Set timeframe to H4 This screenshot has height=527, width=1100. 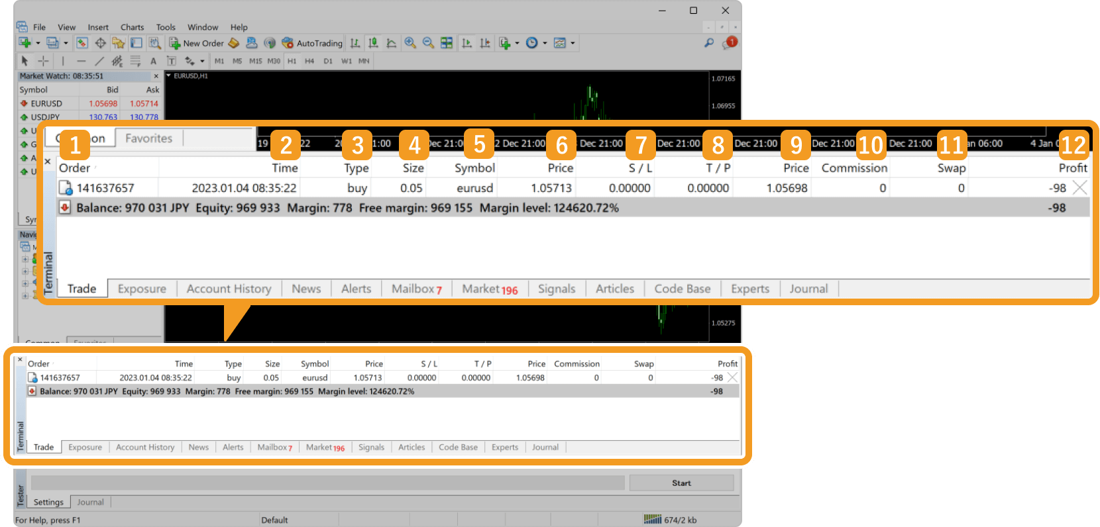pos(309,61)
